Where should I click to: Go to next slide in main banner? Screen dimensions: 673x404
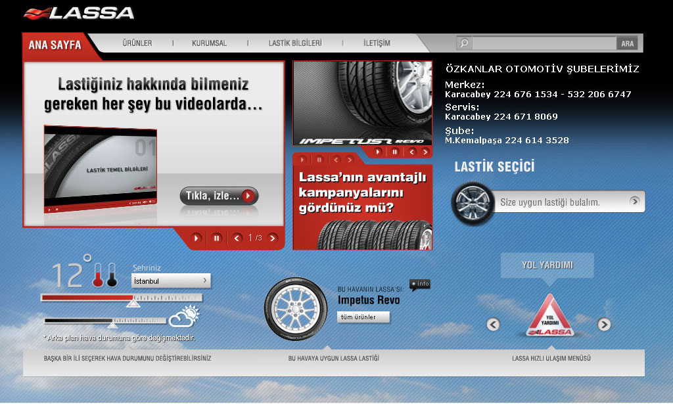tap(272, 238)
